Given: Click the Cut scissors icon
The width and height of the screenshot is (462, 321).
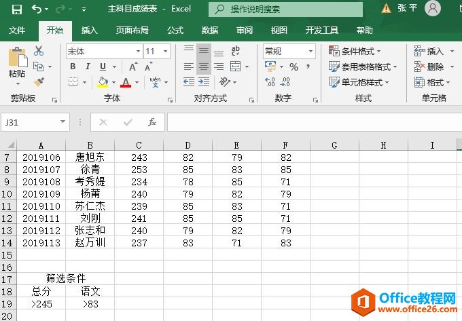Looking at the screenshot, I should (x=39, y=51).
